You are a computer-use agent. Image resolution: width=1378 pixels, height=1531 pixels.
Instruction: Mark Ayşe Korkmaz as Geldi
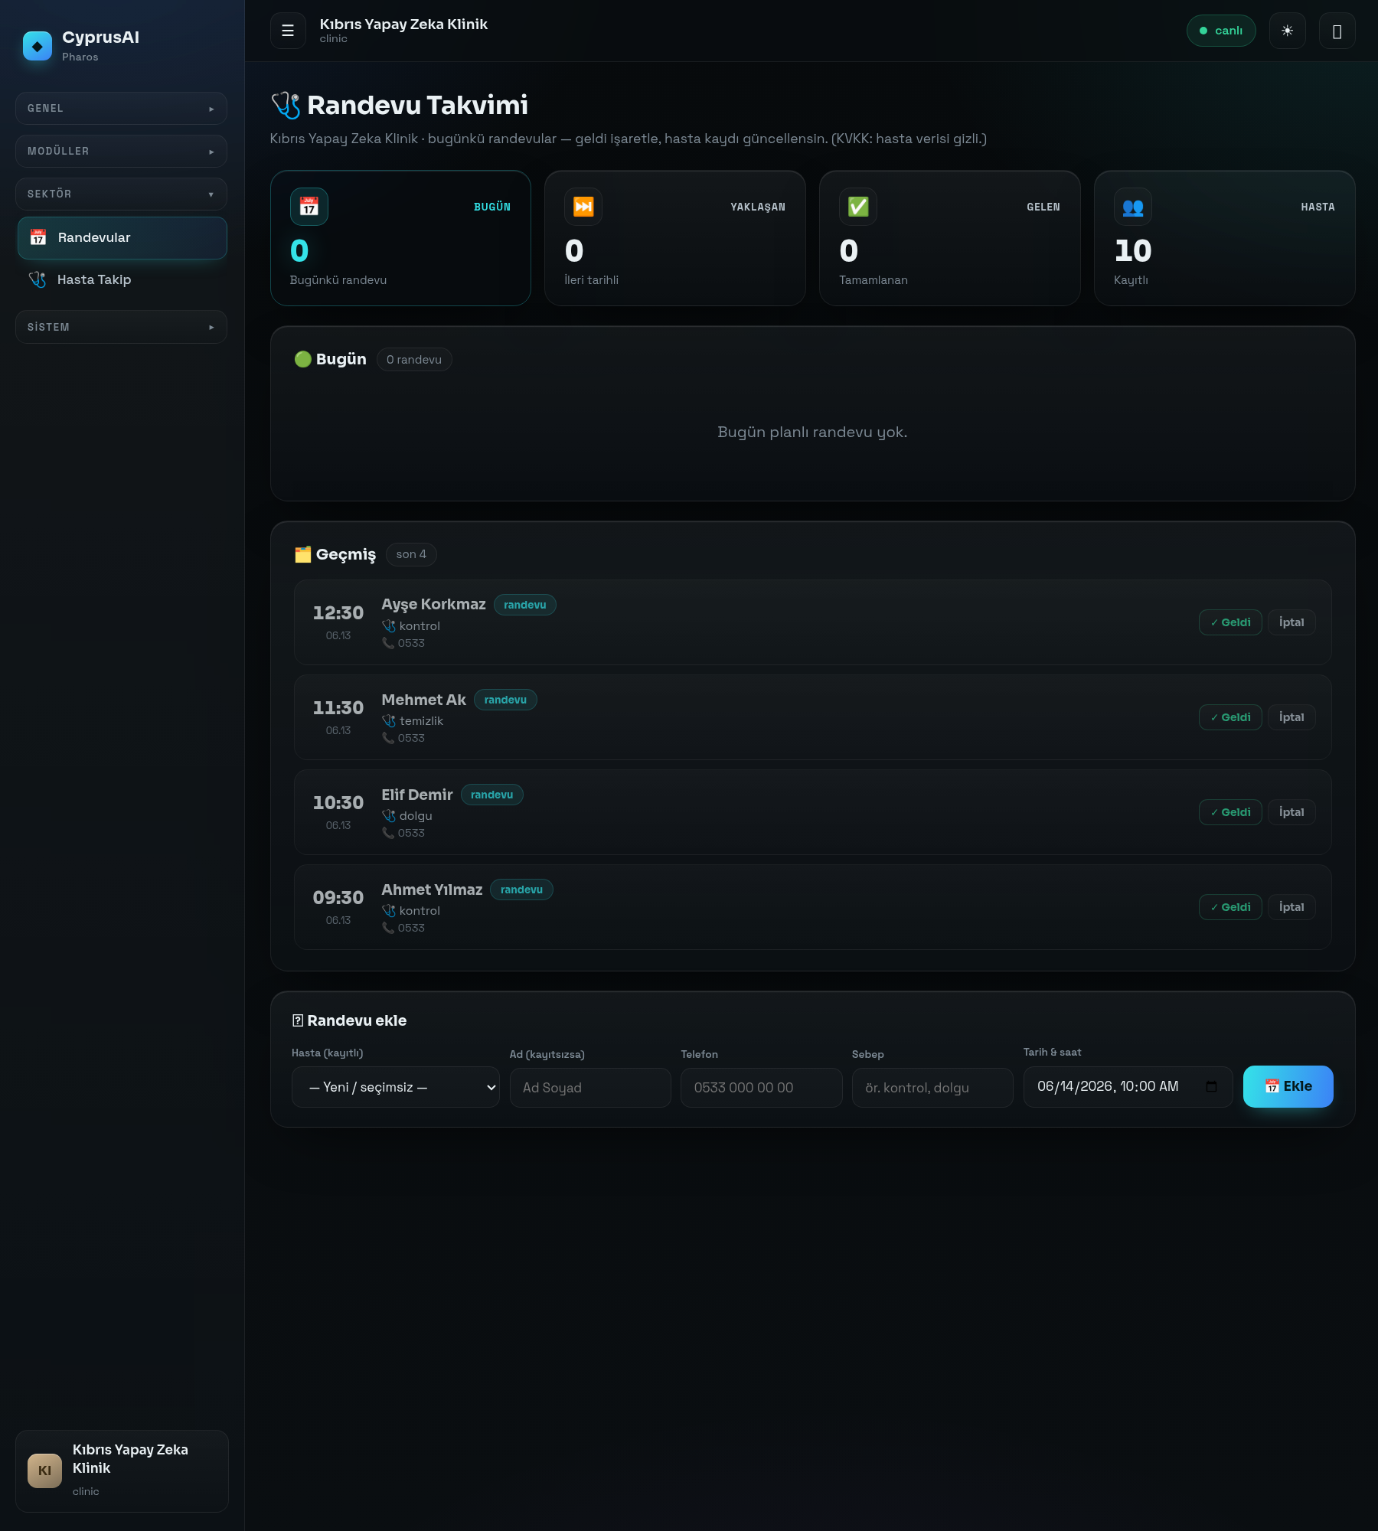click(1230, 622)
